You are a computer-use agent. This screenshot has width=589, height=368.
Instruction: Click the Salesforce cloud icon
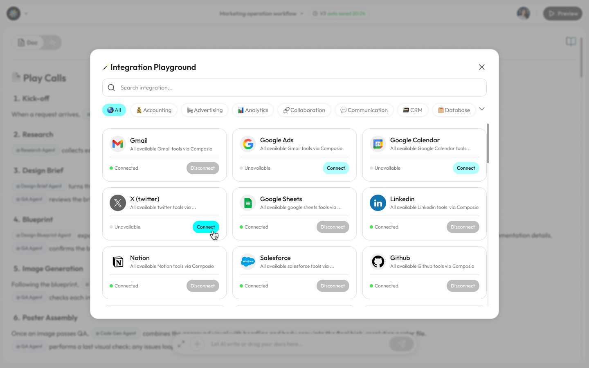[248, 262]
